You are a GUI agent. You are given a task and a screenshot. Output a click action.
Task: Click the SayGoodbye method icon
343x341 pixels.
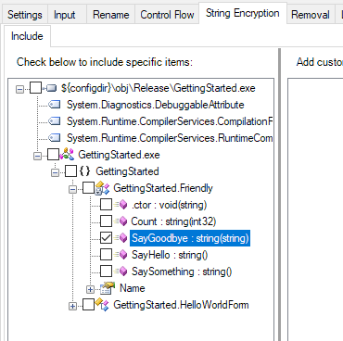click(x=121, y=238)
